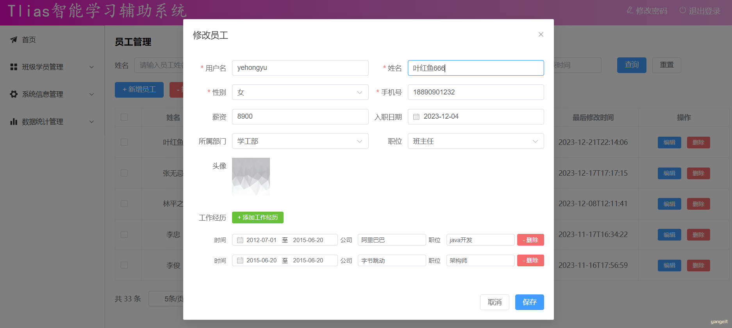
Task: Click the 取消 button
Action: [x=495, y=302]
